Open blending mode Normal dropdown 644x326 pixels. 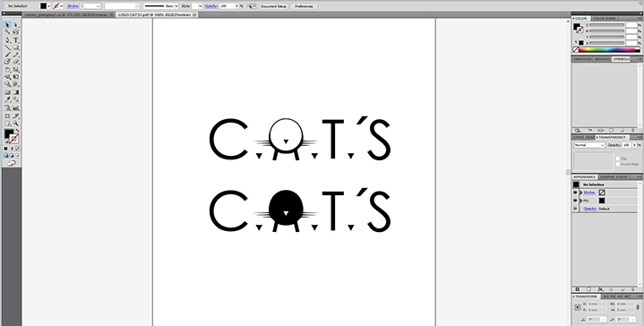point(589,145)
